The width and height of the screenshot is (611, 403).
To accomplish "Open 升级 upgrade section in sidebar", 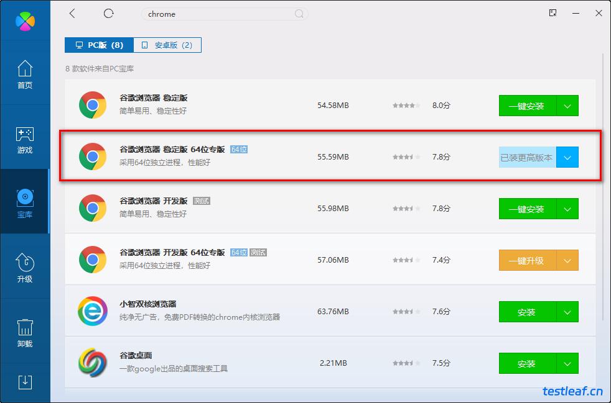I will coord(25,268).
